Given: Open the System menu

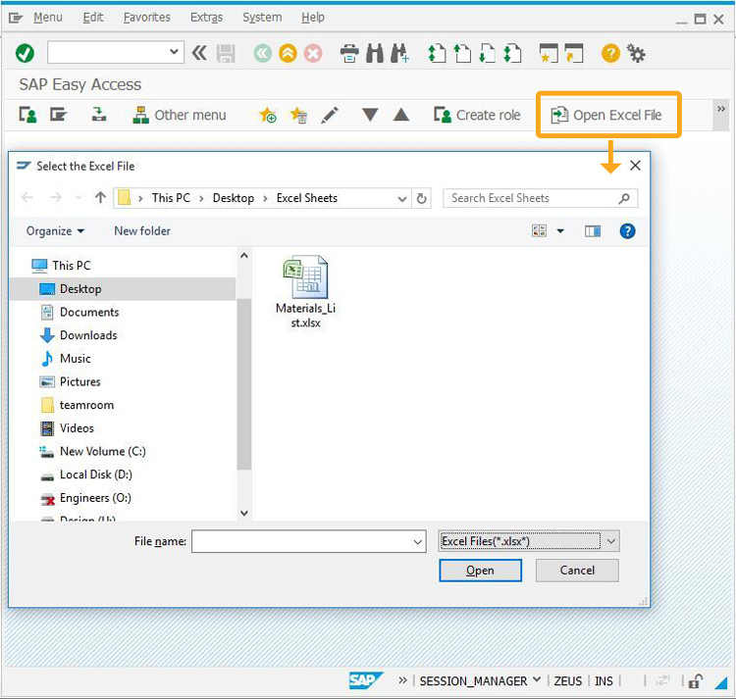Looking at the screenshot, I should [262, 18].
